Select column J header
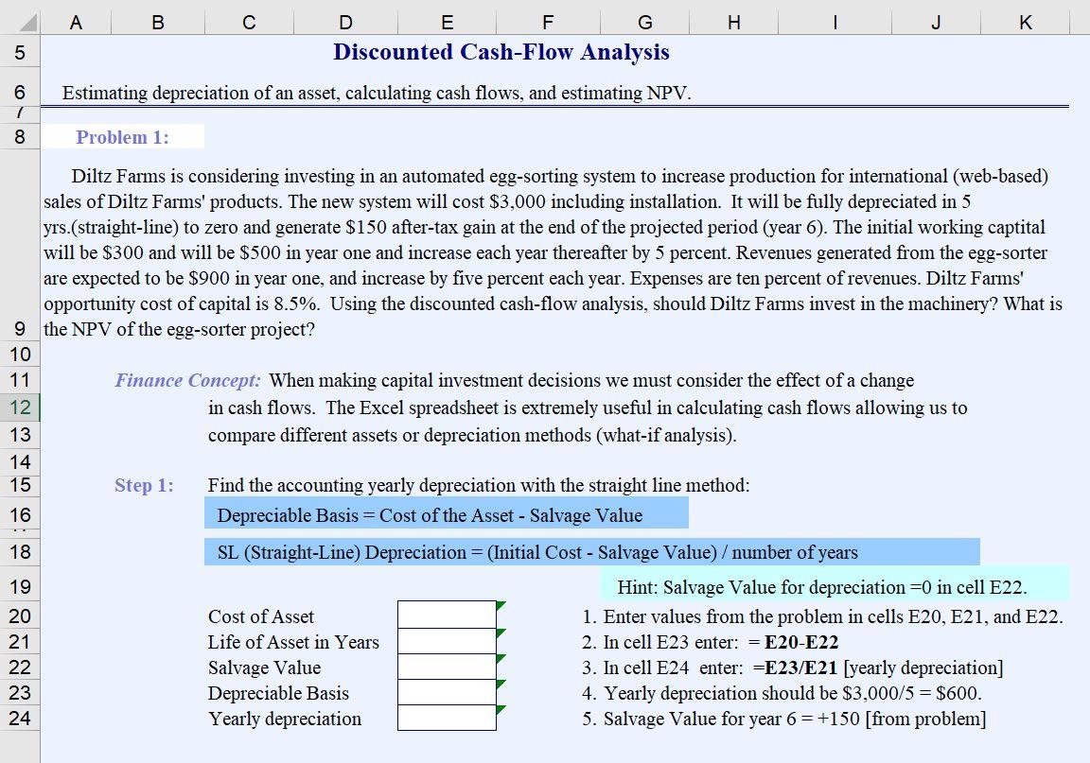Viewport: 1090px width, 763px height. pyautogui.click(x=936, y=23)
